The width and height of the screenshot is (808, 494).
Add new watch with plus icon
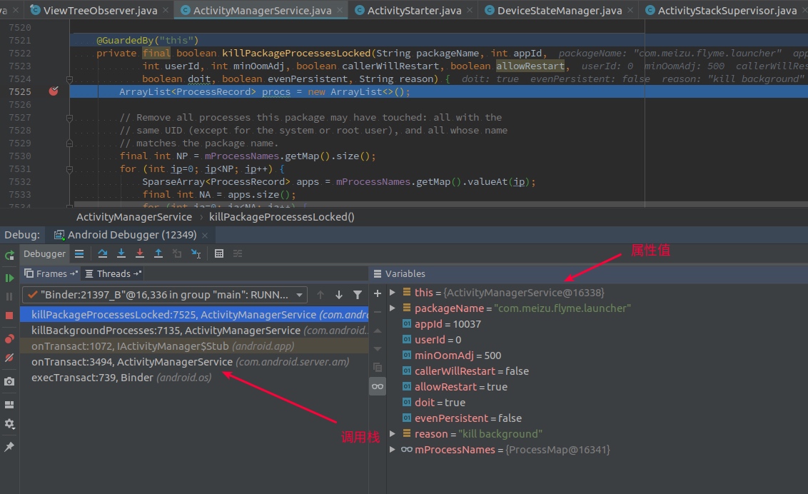[377, 293]
